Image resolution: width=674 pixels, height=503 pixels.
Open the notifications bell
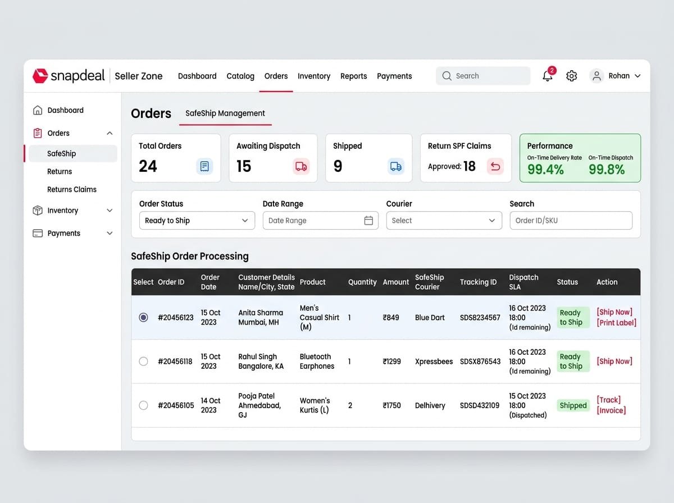tap(548, 76)
